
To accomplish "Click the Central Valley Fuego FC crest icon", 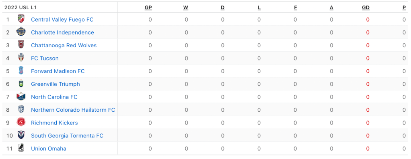I will pos(21,19).
